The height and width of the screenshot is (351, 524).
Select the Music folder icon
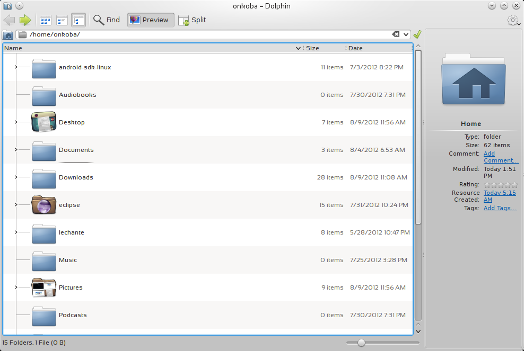44,261
